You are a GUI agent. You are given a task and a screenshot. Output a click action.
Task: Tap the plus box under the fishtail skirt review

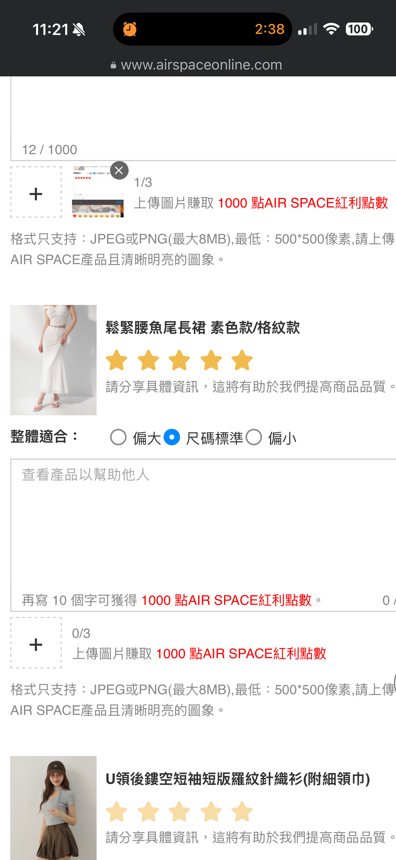click(x=36, y=643)
